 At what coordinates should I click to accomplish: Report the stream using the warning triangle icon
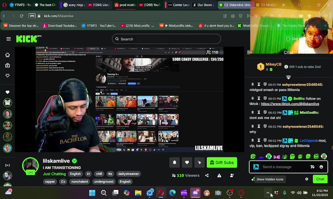click(x=219, y=175)
